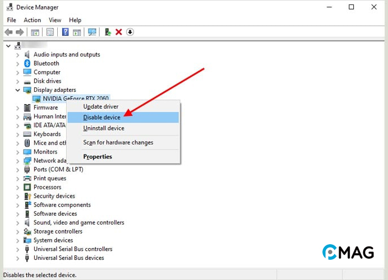
Task: Expand the Universal Serial Bus controllers node
Action: [17, 249]
